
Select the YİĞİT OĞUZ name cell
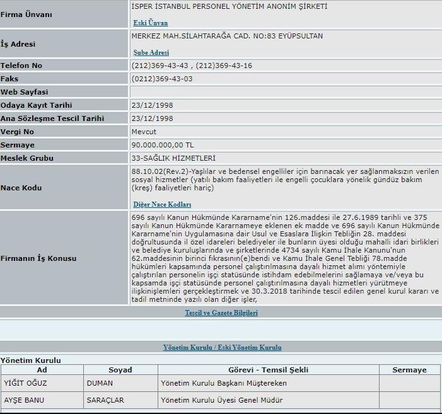[x=26, y=383]
